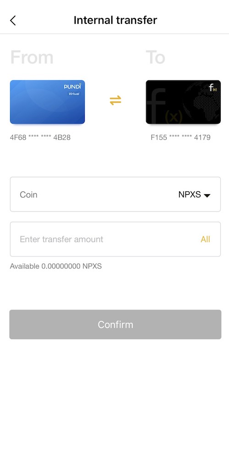
Task: Expand the Coin selector field
Action: click(115, 194)
